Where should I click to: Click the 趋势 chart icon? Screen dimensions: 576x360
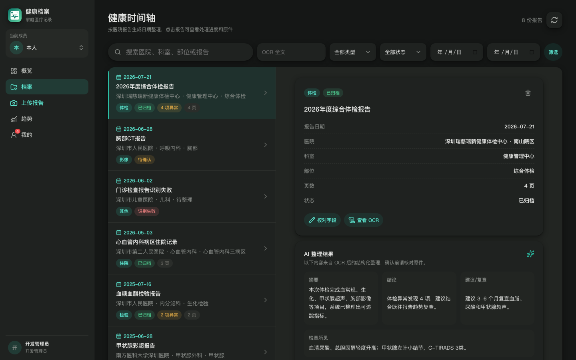pyautogui.click(x=14, y=119)
